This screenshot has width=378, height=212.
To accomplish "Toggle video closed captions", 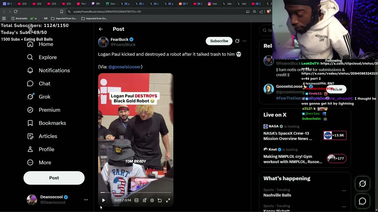I will [x=136, y=200].
